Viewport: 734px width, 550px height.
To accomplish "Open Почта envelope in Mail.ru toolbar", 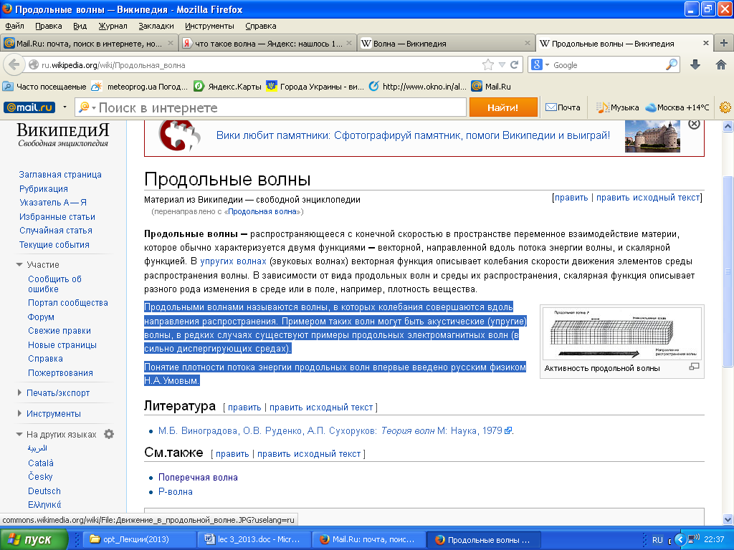I will 563,107.
